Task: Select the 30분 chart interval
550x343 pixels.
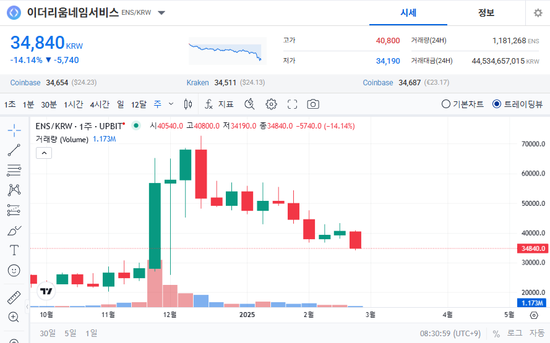Action: click(x=49, y=104)
